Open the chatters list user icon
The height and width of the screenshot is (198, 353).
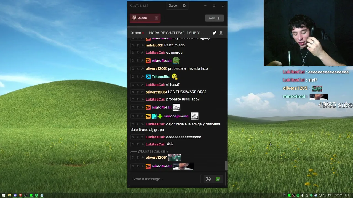pyautogui.click(x=221, y=33)
